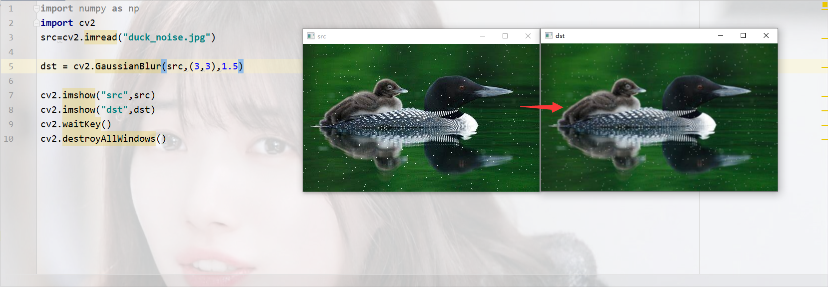The height and width of the screenshot is (287, 828).
Task: Click the yellow inspection indicator at top of scrollbar
Action: tap(825, 5)
